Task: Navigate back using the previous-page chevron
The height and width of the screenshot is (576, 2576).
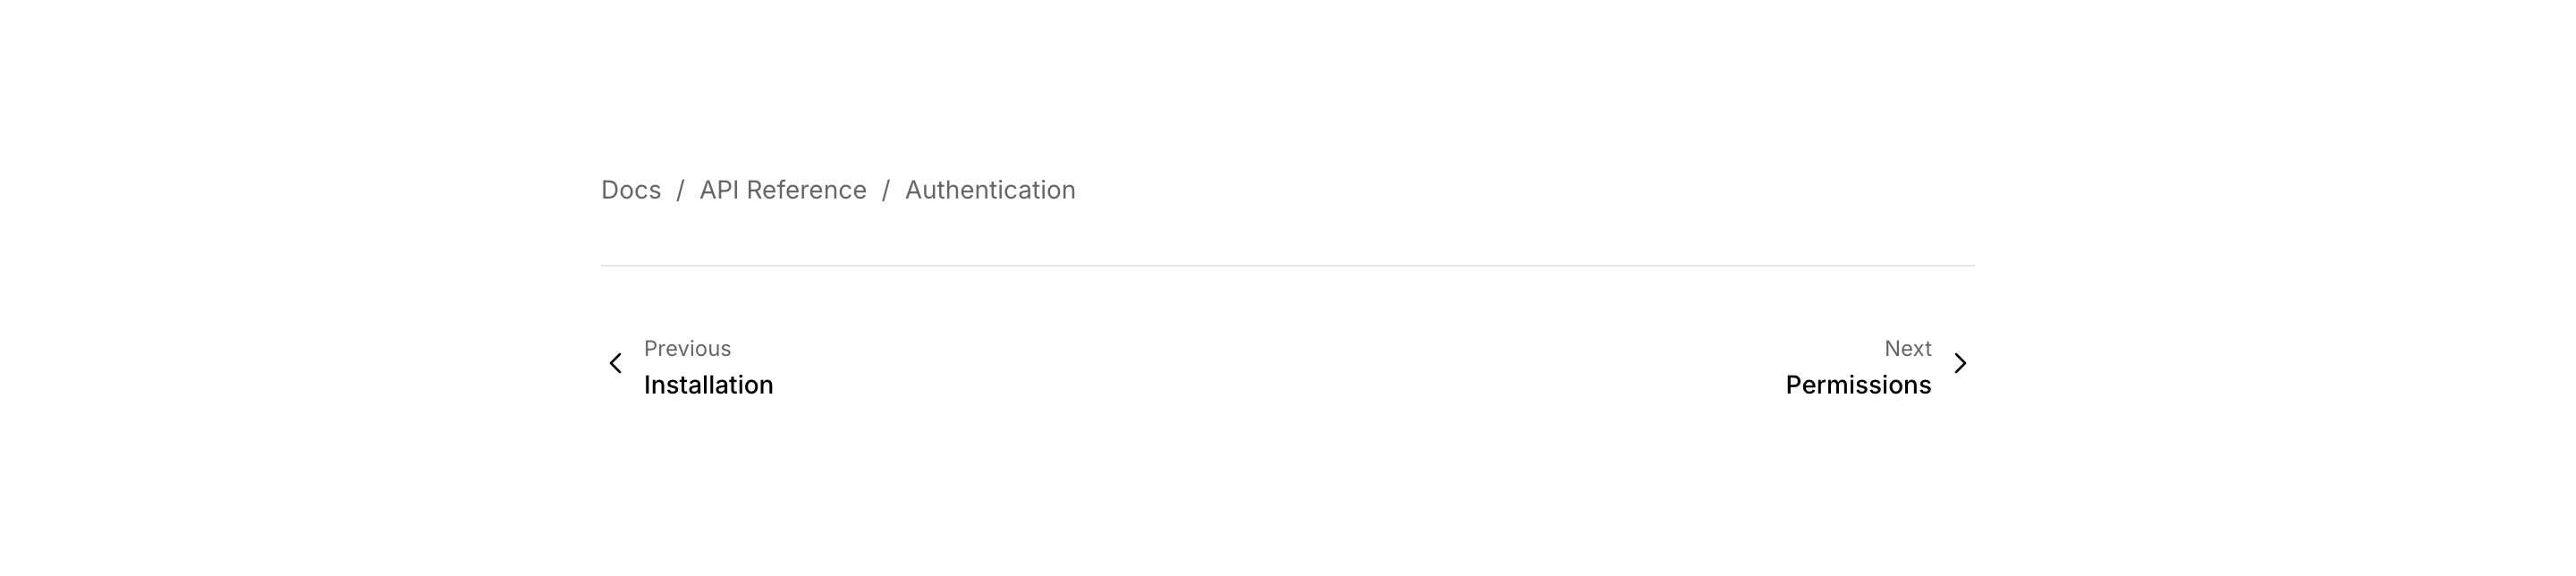Action: [616, 363]
